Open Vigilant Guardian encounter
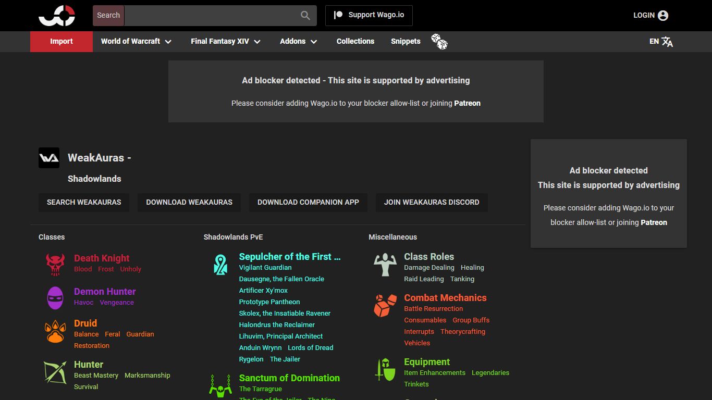Image resolution: width=712 pixels, height=400 pixels. point(265,268)
